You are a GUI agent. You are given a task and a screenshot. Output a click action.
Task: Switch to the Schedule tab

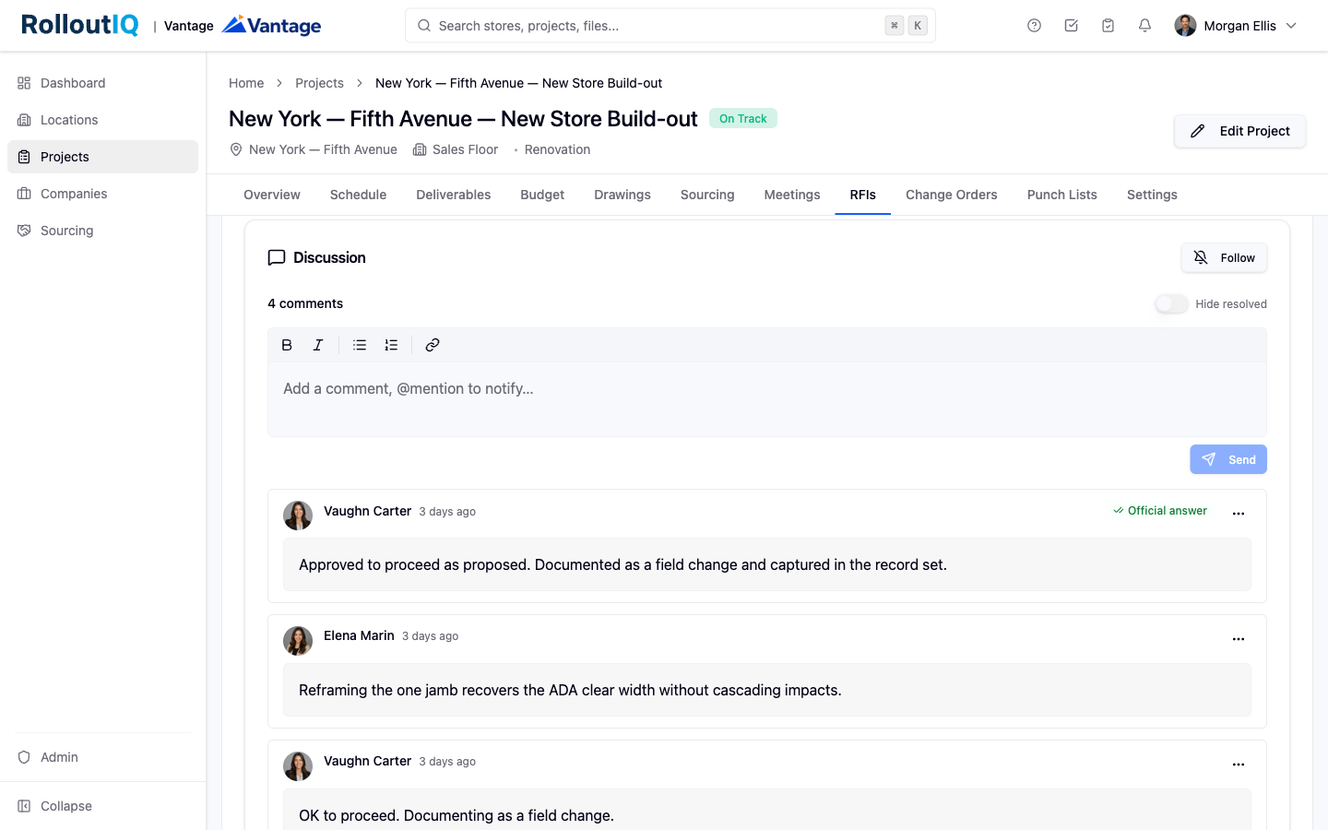point(358,195)
